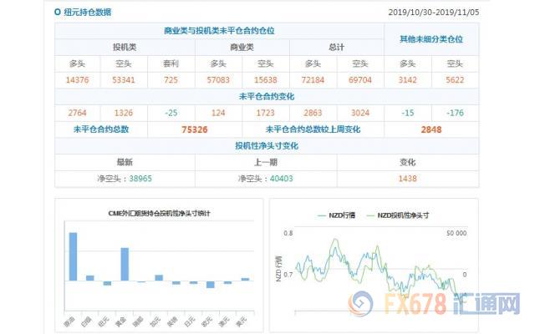The width and height of the screenshot is (535, 334).
Task: Click the 投机类 column group header
Action: 125,47
